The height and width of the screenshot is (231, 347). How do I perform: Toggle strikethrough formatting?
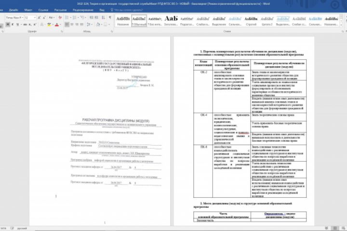click(x=25, y=25)
